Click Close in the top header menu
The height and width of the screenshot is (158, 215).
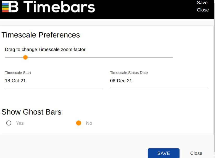[x=203, y=10]
